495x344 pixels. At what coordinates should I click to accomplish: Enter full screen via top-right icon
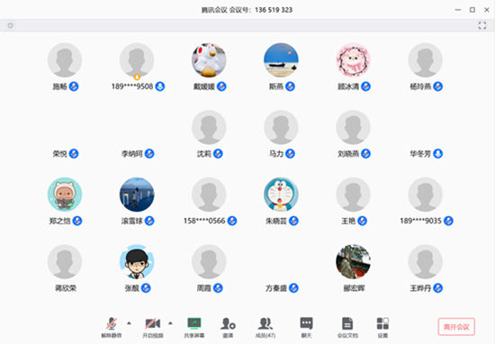(482, 25)
